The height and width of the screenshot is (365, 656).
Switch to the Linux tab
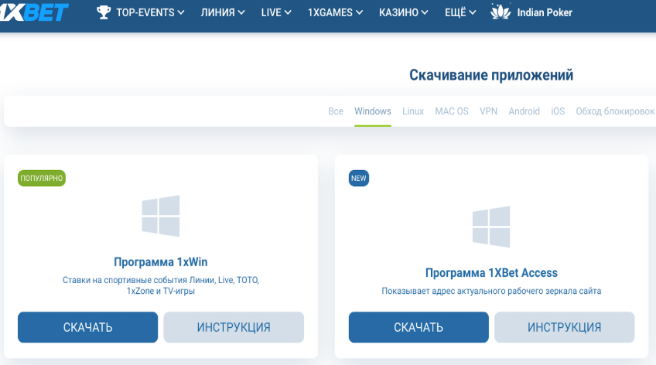click(x=413, y=111)
